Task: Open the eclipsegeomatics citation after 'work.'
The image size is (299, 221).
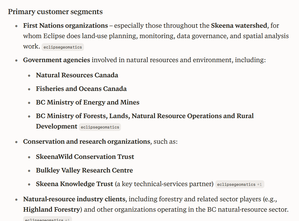Action: (x=63, y=47)
